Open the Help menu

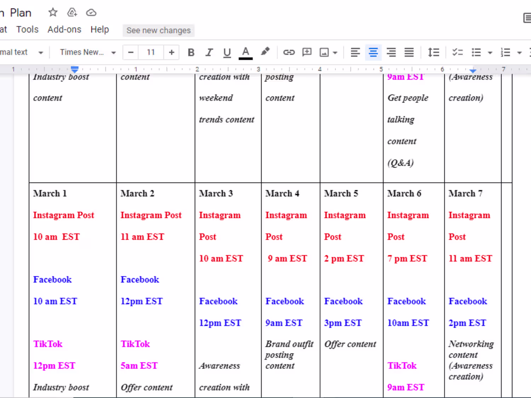100,29
